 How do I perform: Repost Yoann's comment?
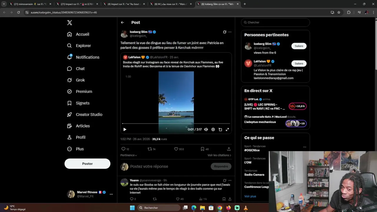point(155,199)
